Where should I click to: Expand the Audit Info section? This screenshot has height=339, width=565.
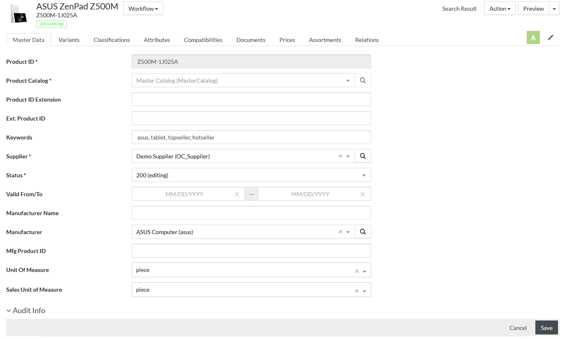pyautogui.click(x=26, y=311)
